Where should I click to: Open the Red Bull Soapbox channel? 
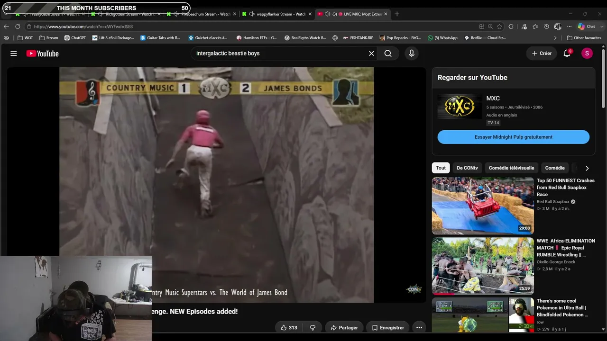[553, 202]
